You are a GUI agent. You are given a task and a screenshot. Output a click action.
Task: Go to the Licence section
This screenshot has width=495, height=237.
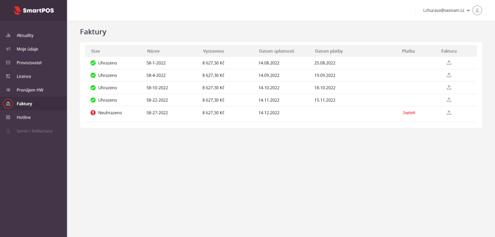(24, 77)
